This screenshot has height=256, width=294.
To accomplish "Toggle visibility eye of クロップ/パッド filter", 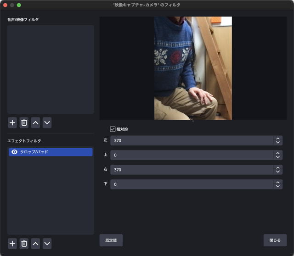I will point(14,152).
